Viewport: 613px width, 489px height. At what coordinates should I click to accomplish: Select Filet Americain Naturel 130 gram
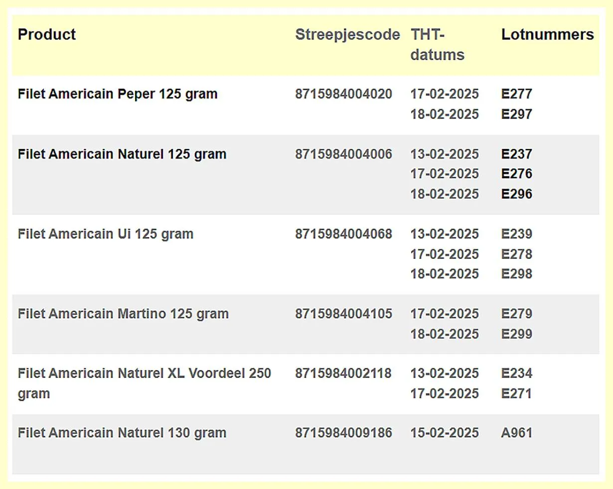pyautogui.click(x=122, y=433)
